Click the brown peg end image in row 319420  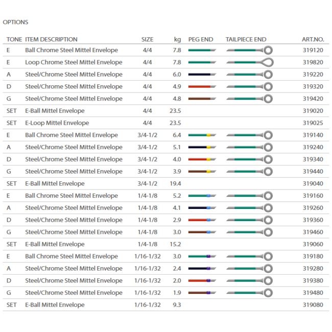(x=201, y=99)
